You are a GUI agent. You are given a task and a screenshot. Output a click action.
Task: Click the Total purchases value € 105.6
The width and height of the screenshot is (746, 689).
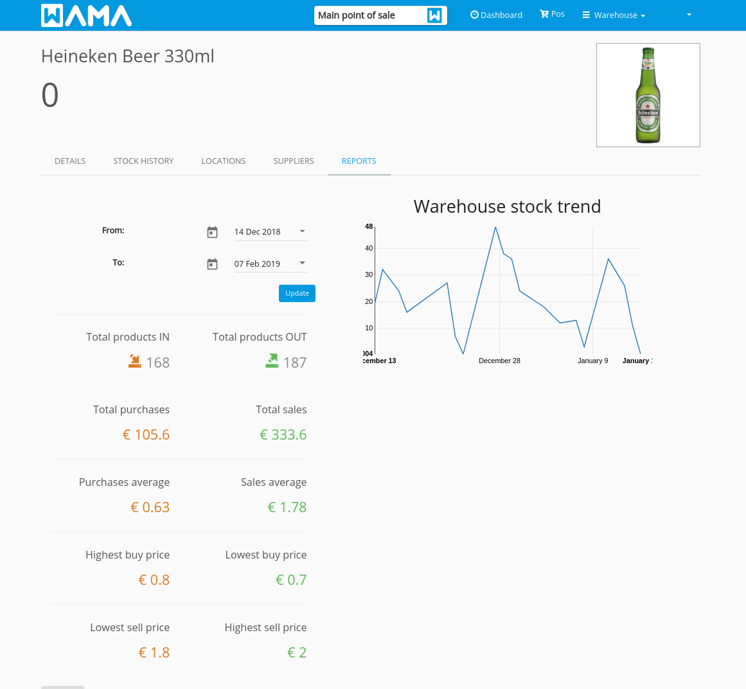(x=146, y=435)
